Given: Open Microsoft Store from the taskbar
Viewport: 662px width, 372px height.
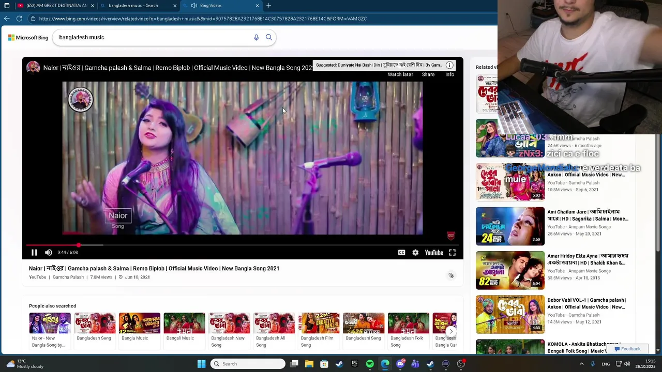Looking at the screenshot, I should tap(324, 364).
